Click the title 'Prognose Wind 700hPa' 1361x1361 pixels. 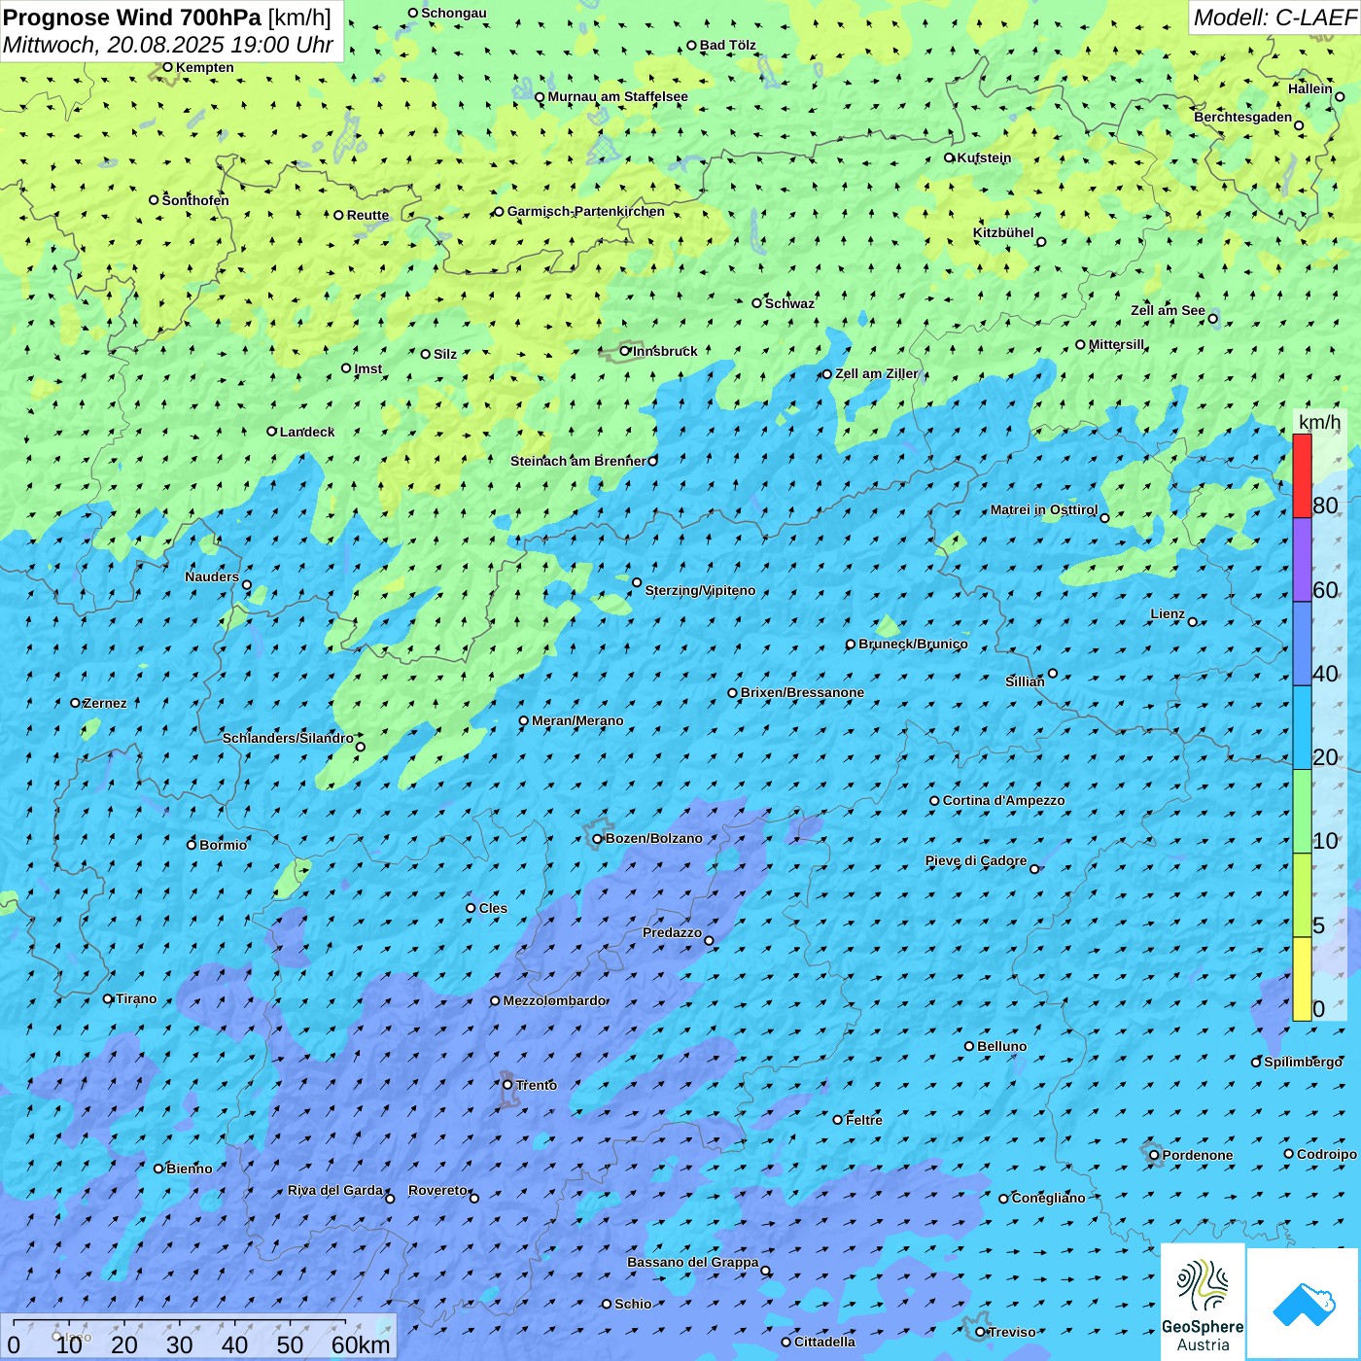tap(132, 17)
